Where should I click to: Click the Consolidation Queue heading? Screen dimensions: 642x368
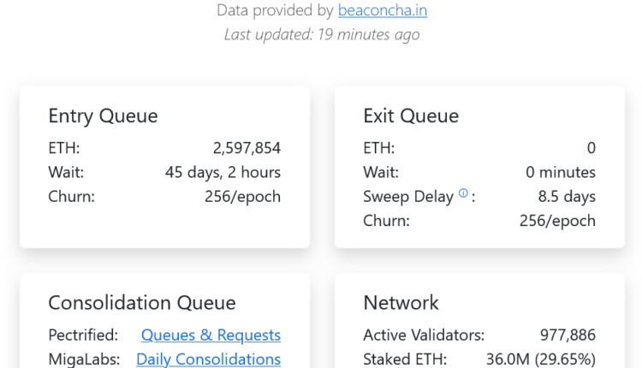(142, 302)
